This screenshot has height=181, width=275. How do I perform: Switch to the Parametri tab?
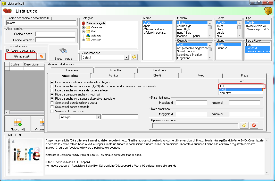click(72, 70)
